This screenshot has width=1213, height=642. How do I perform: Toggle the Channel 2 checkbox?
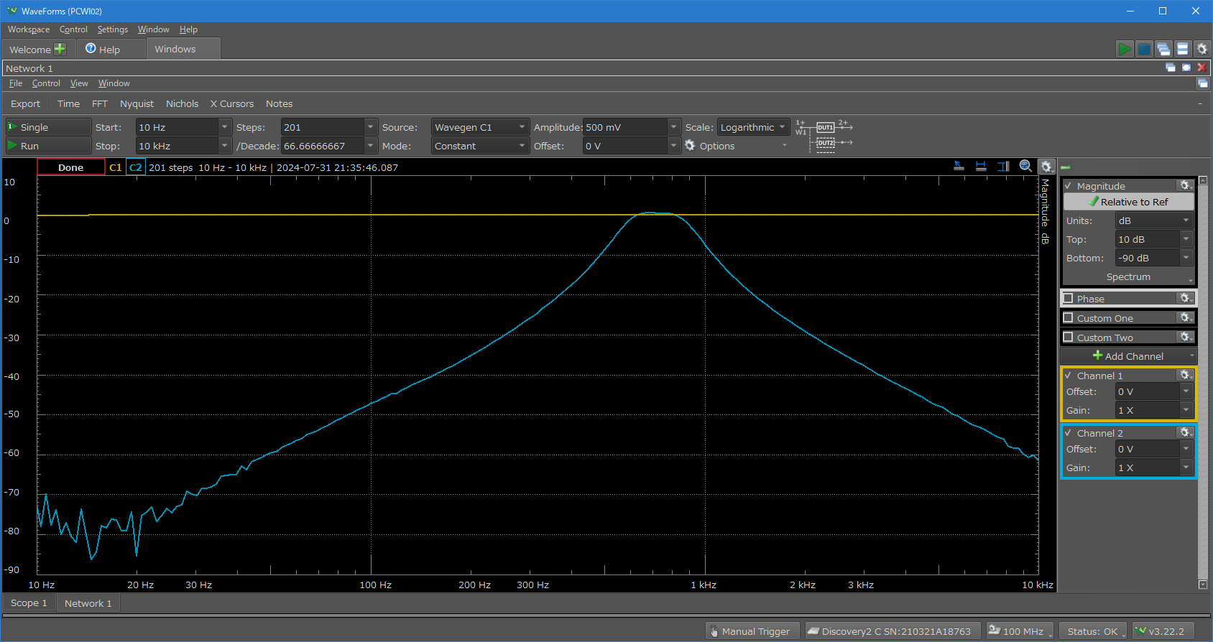(1069, 432)
